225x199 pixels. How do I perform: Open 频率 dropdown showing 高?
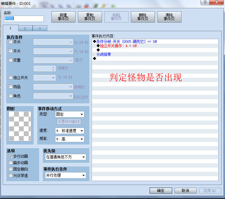[x=70, y=139]
